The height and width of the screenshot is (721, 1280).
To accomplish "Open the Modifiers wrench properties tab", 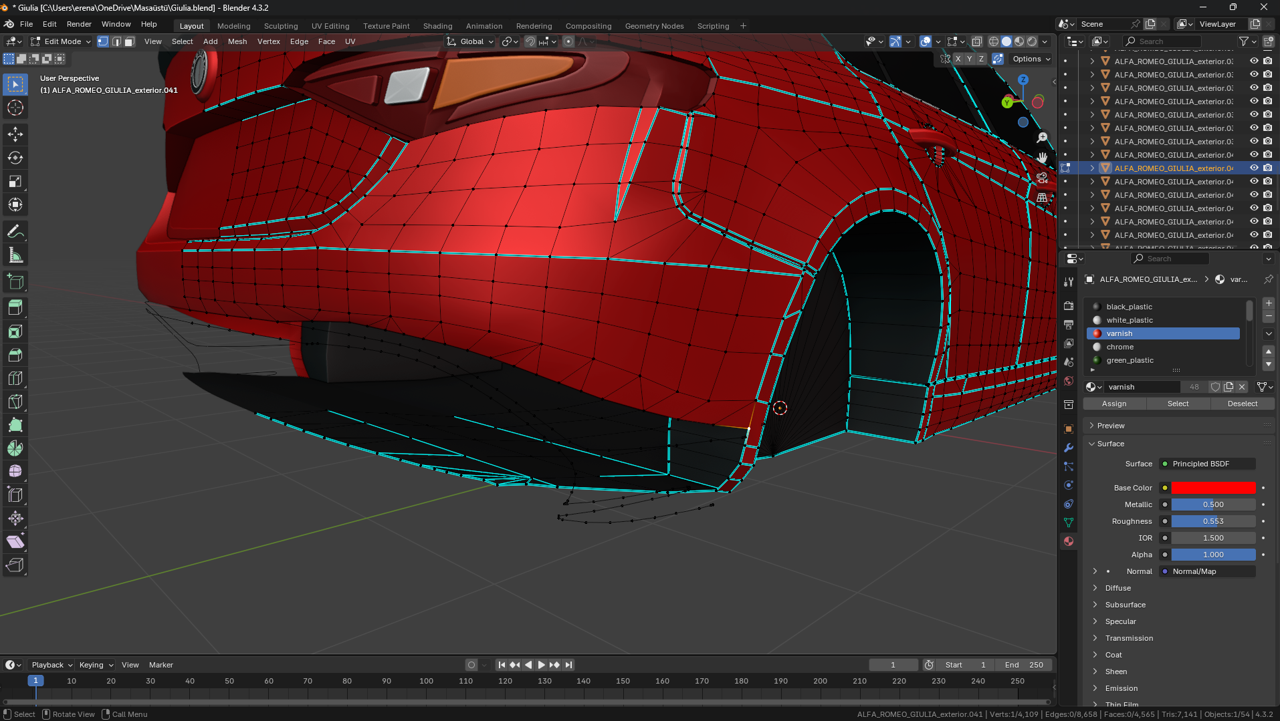I will (1069, 448).
